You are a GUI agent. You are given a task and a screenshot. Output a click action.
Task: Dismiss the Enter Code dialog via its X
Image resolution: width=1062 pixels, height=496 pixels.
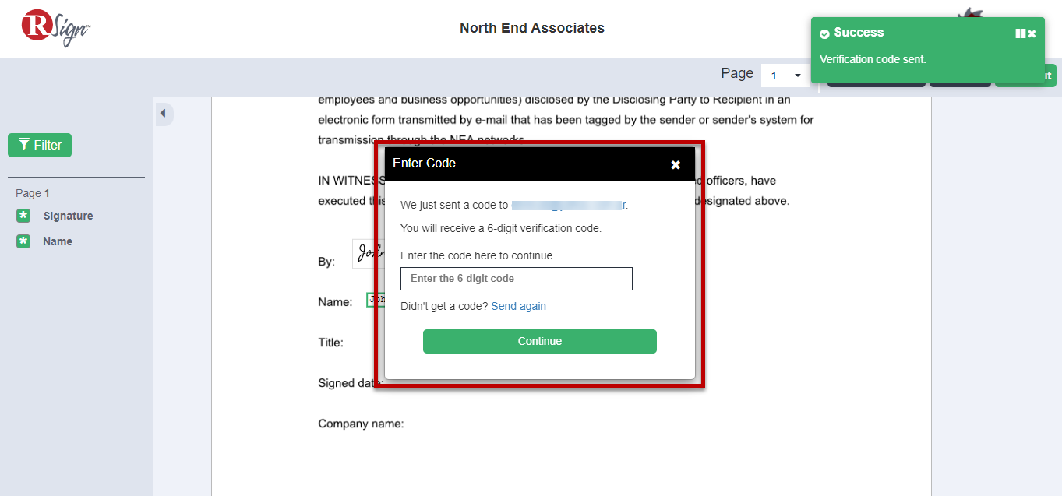[x=675, y=164]
